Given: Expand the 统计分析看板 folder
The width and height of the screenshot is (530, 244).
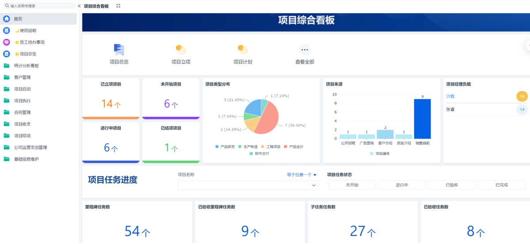Looking at the screenshot, I should coord(26,66).
